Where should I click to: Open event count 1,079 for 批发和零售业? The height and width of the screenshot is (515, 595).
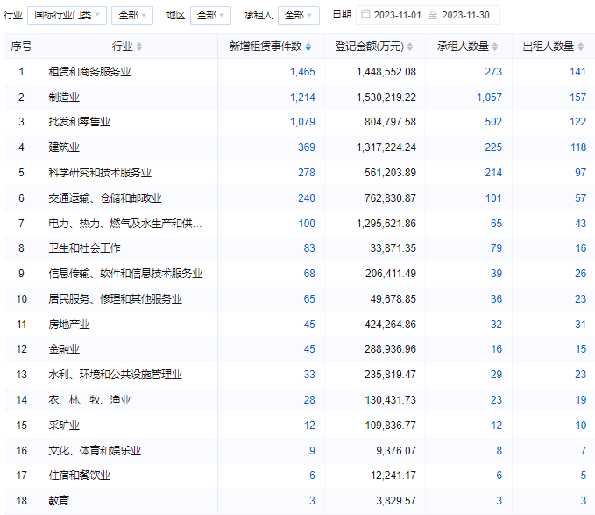(x=302, y=122)
